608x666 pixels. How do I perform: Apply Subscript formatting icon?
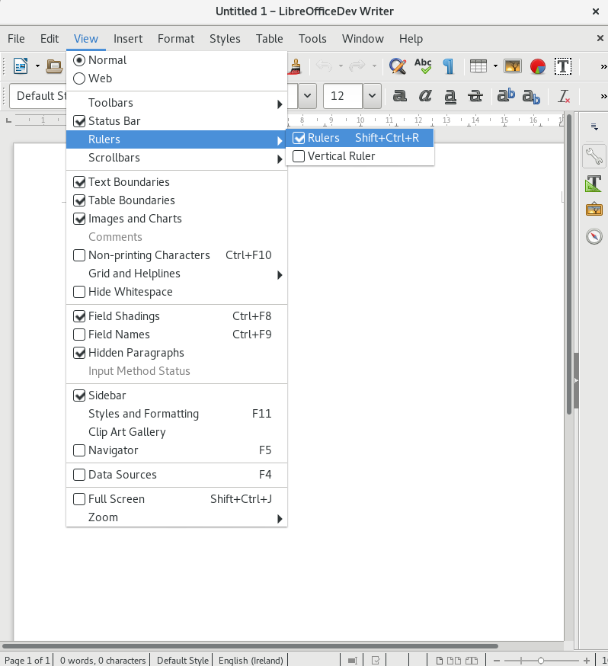[531, 97]
